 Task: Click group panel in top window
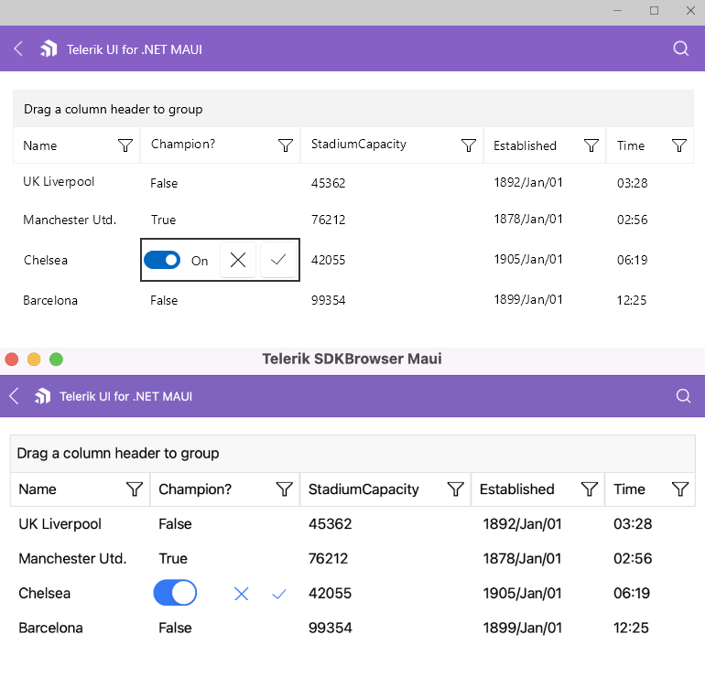352,109
